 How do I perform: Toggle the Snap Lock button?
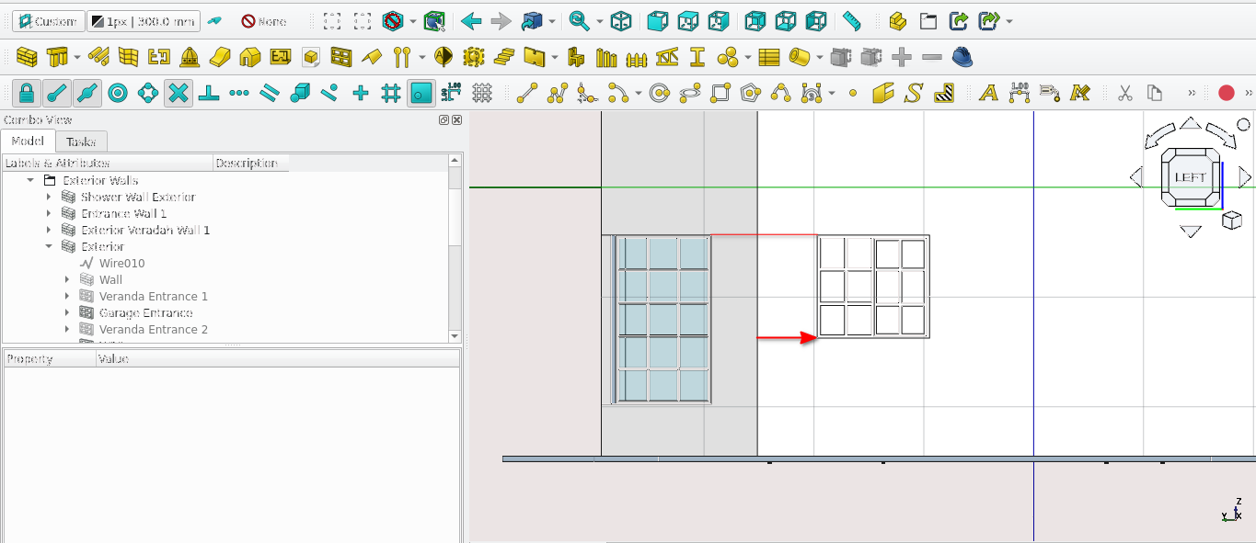[x=26, y=93]
